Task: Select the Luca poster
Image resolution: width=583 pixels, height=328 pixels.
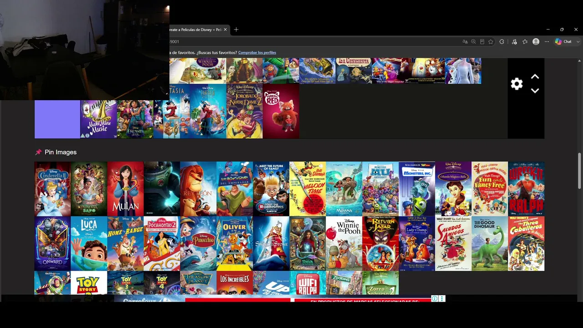Action: tap(89, 244)
